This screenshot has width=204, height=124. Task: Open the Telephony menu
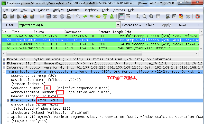(x=90, y=10)
